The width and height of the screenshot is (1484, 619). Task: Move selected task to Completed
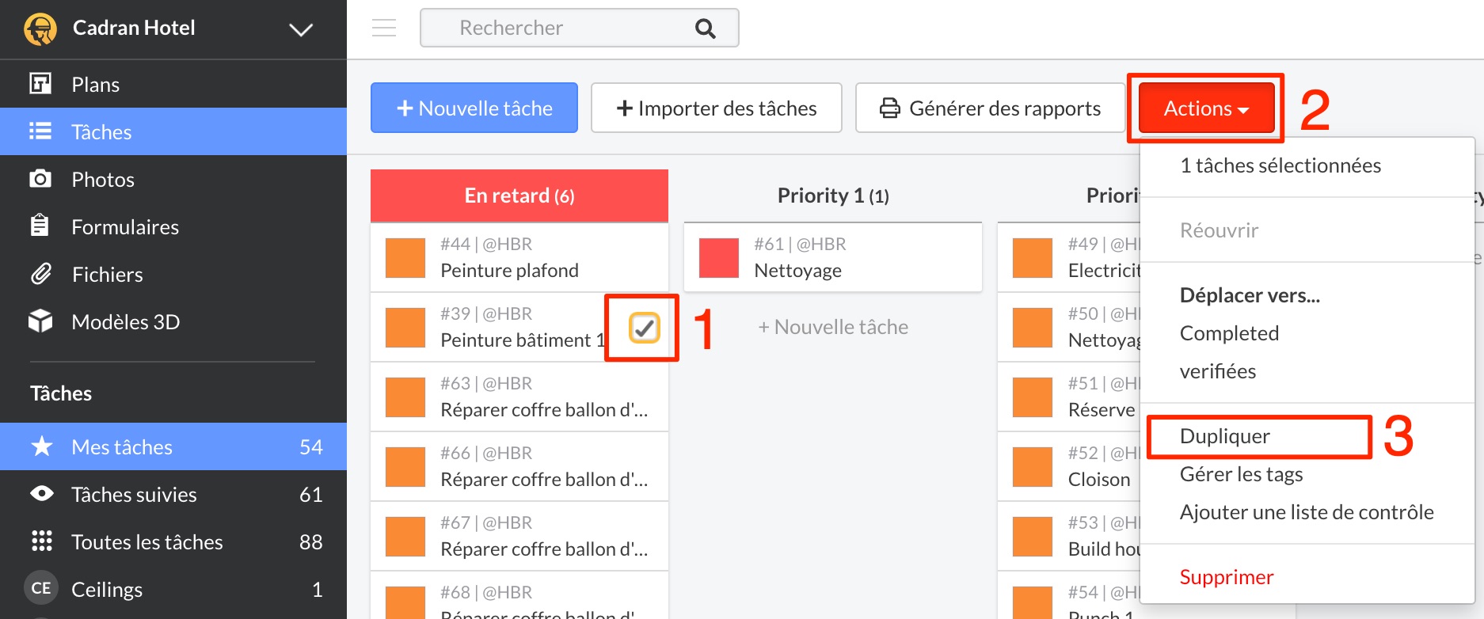pyautogui.click(x=1229, y=333)
